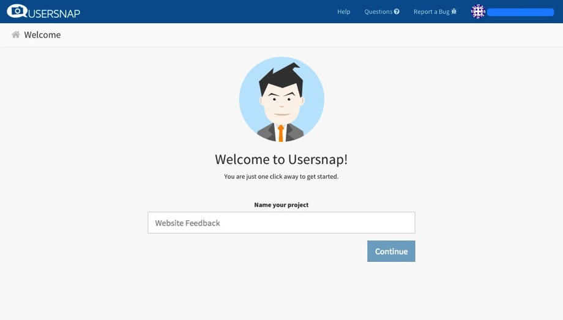Click the mascot character illustration

281,99
